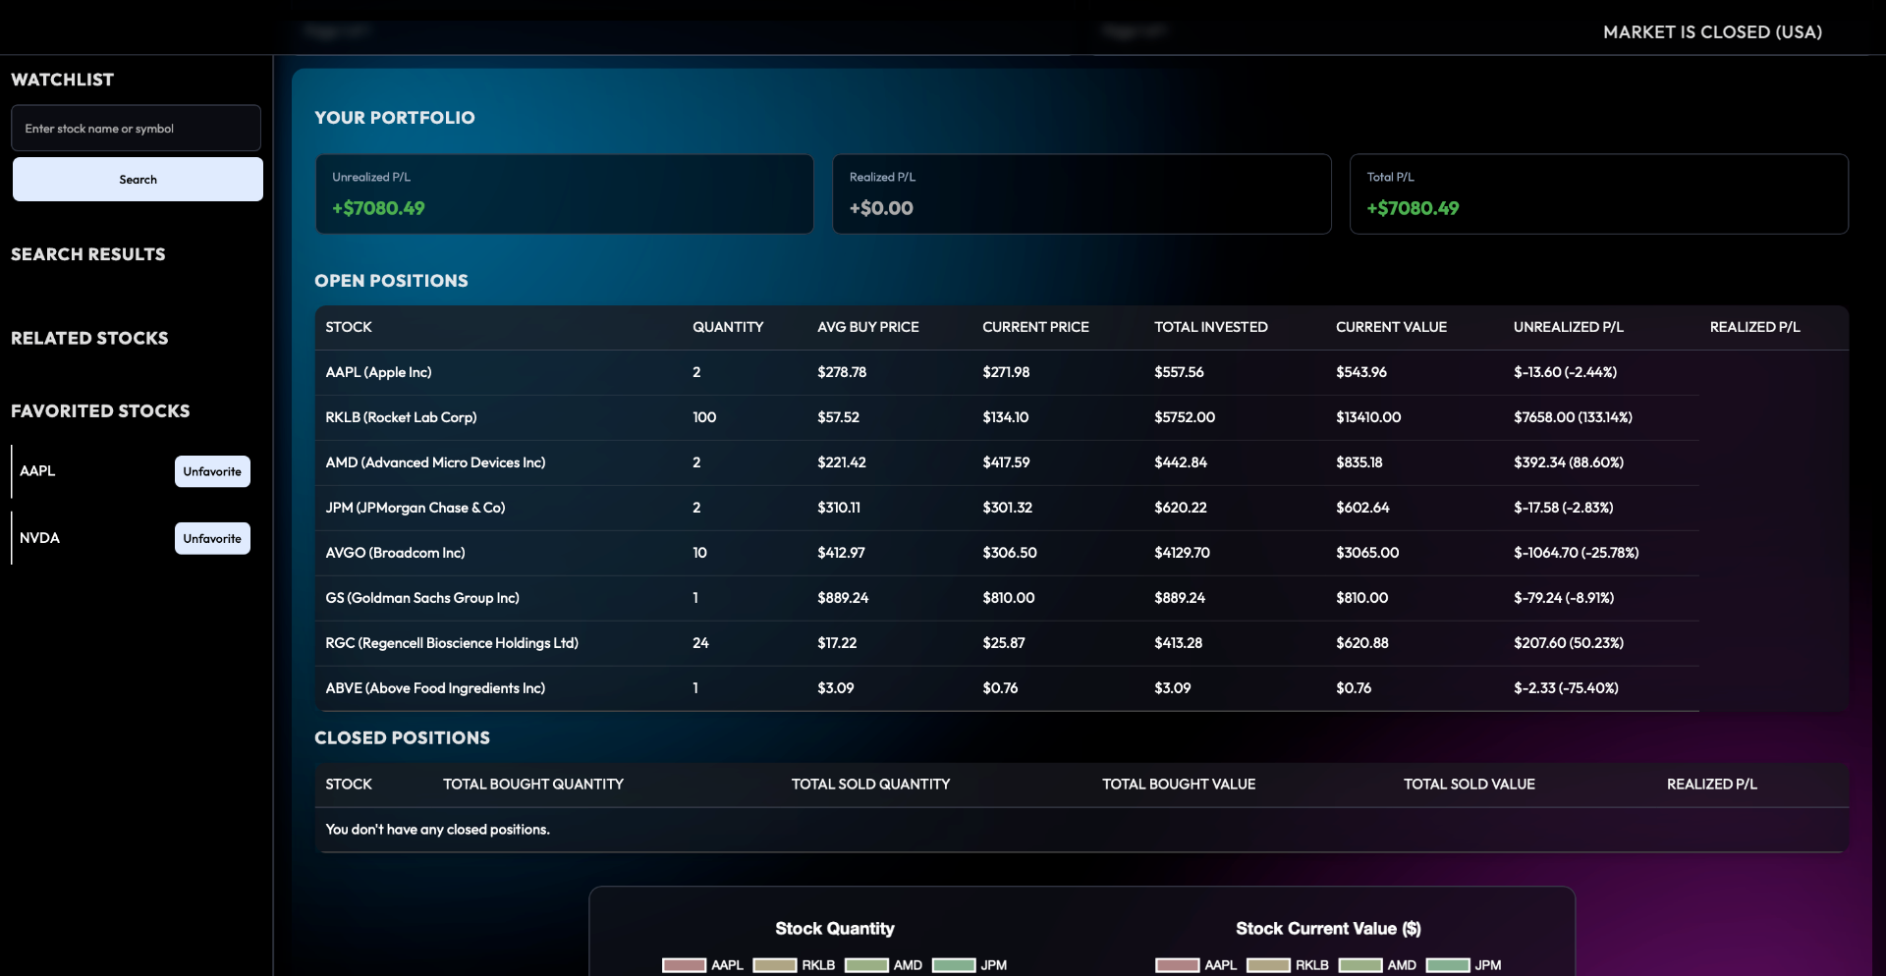Viewport: 1886px width, 976px height.
Task: Click TOTAL BOUGHT QUANTITY header in closed positions
Action: coord(533,785)
